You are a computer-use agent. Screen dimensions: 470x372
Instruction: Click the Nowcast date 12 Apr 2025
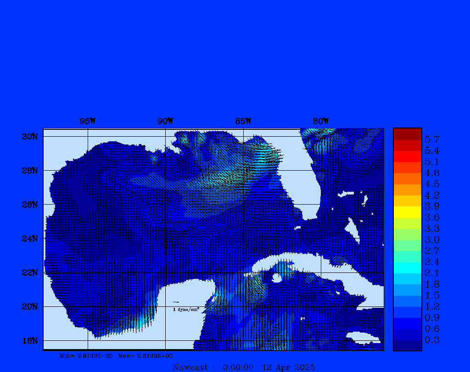point(288,367)
